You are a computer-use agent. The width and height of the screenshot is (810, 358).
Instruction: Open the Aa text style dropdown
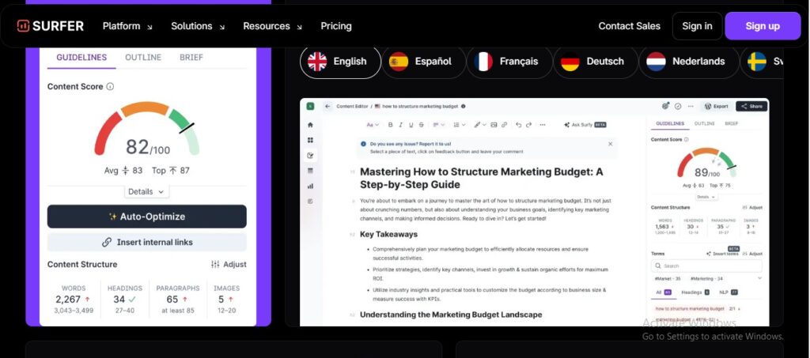click(x=373, y=125)
